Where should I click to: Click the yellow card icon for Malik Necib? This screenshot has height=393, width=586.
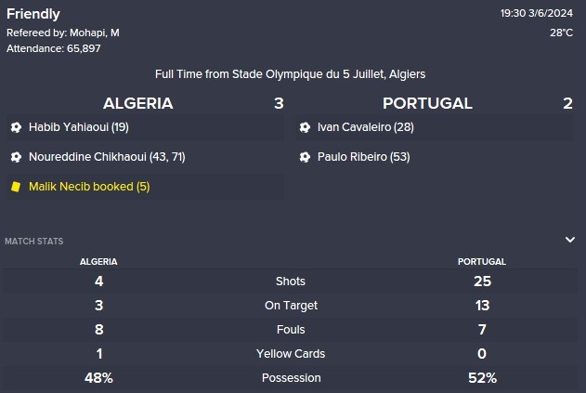pyautogui.click(x=16, y=187)
